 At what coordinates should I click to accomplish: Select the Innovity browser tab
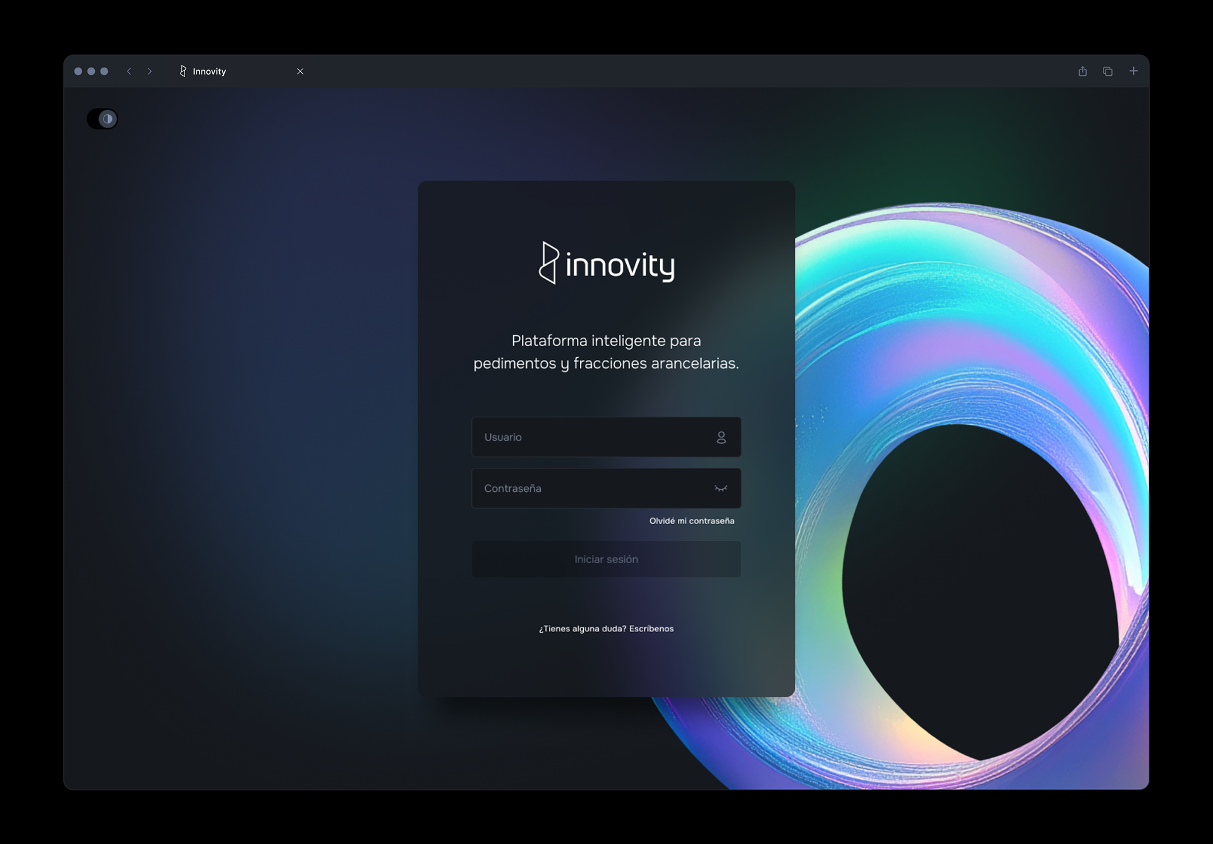tap(240, 71)
